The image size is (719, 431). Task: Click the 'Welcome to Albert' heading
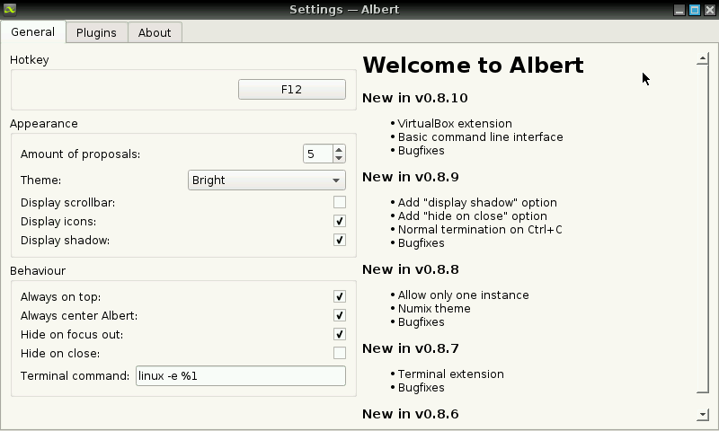(473, 65)
